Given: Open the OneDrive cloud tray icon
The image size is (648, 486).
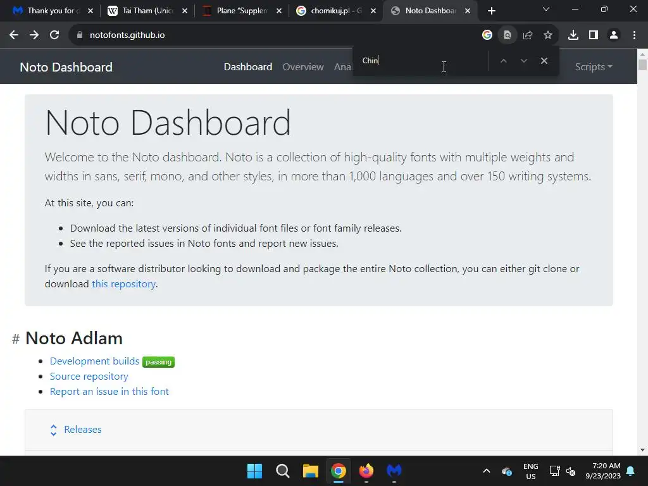Looking at the screenshot, I should tap(507, 471).
